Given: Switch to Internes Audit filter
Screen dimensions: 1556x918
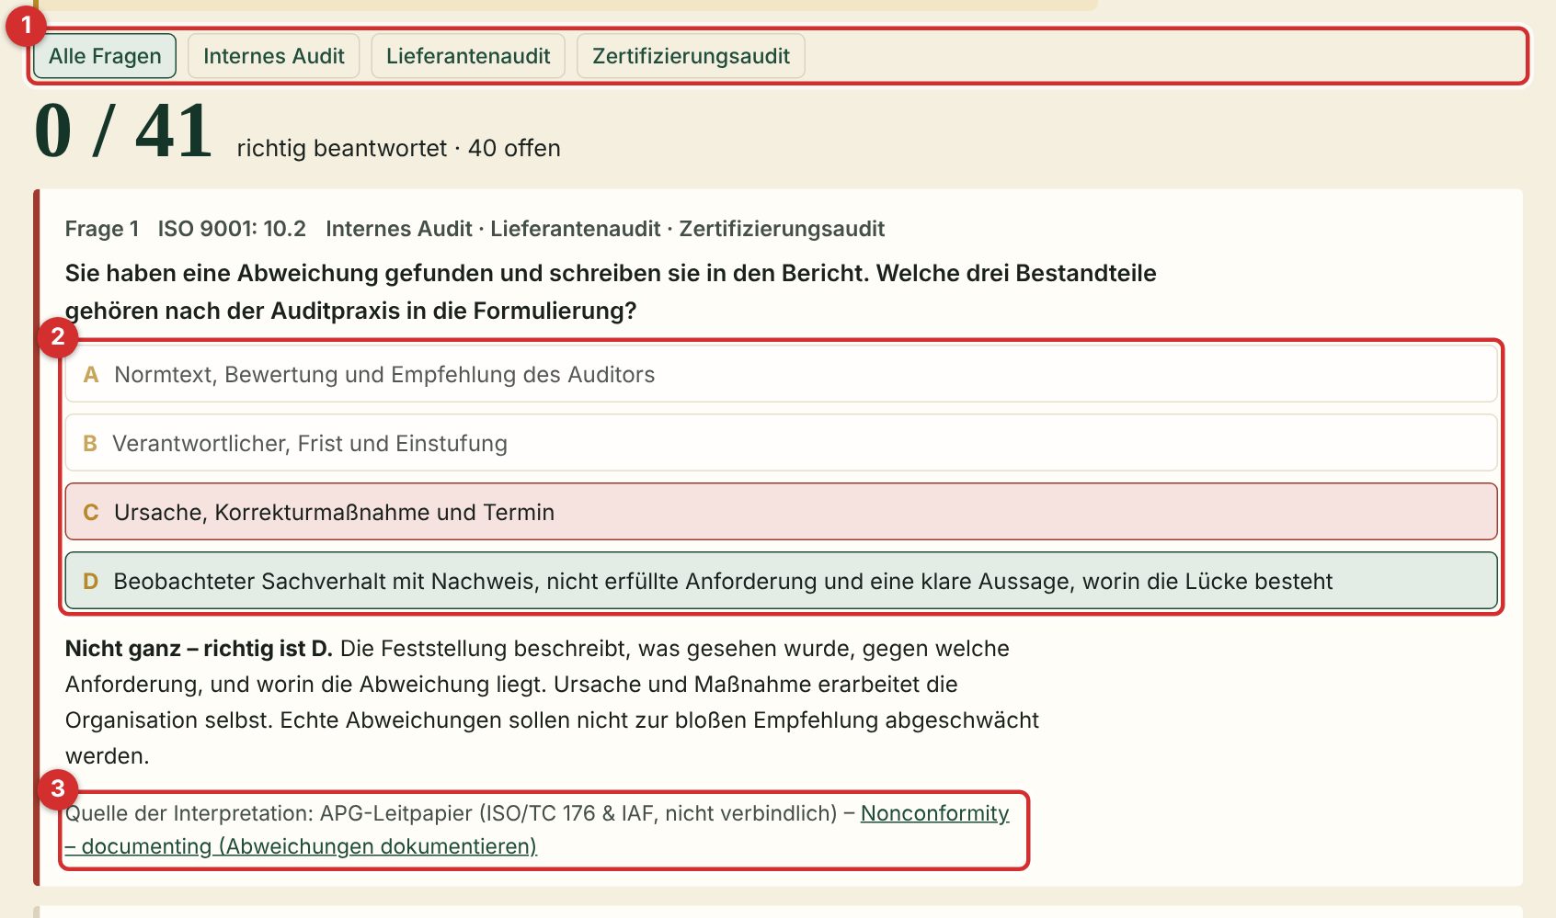Looking at the screenshot, I should click(273, 56).
